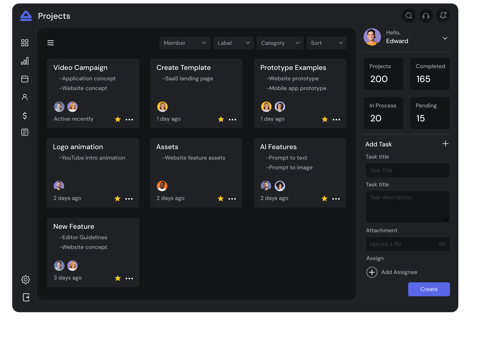Open three-dot menu on Logo animation card
The image size is (481, 347).
tap(129, 199)
